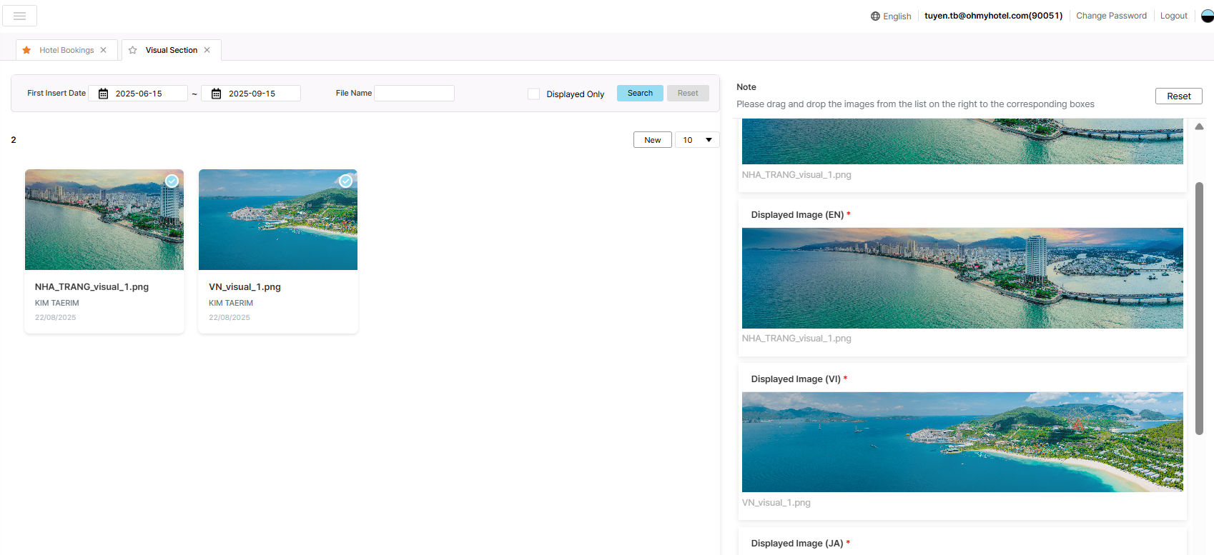
Task: Toggle selection check on VN_visual_1.png card
Action: [x=345, y=181]
